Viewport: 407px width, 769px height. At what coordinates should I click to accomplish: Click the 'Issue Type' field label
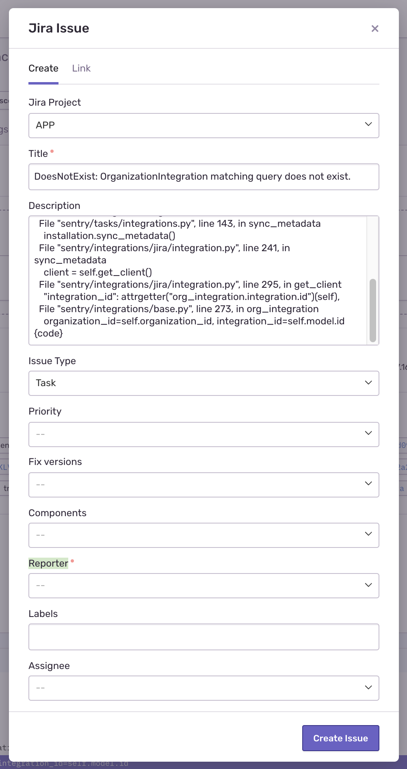coord(52,361)
